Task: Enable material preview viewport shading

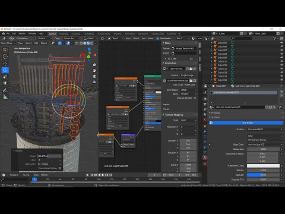Action: pyautogui.click(x=88, y=43)
